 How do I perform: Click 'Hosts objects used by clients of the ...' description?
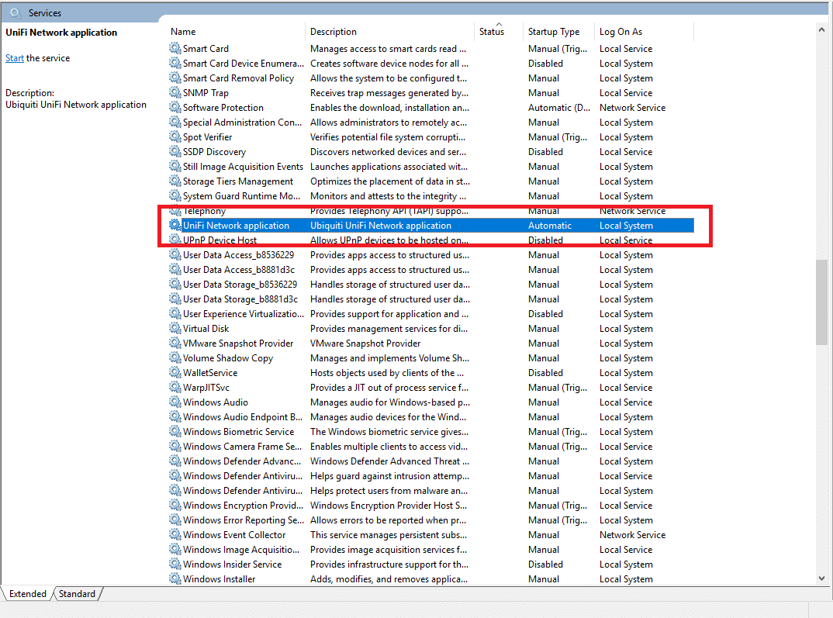[x=387, y=373]
